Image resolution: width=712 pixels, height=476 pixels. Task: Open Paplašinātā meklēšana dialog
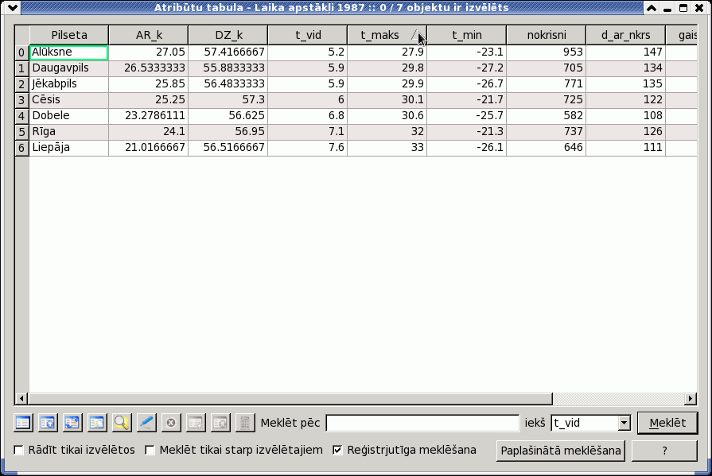click(560, 451)
